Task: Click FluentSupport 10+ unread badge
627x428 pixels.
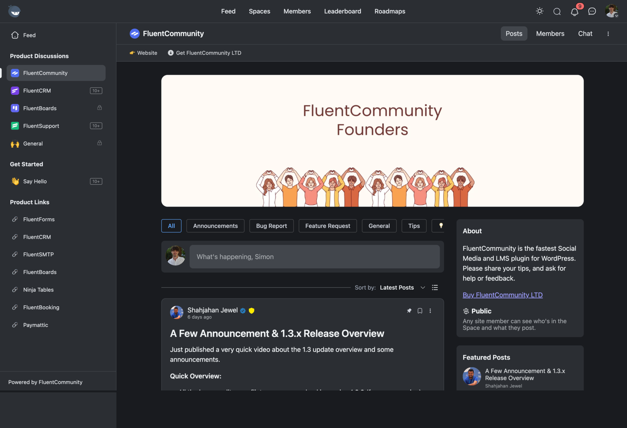Action: (96, 126)
